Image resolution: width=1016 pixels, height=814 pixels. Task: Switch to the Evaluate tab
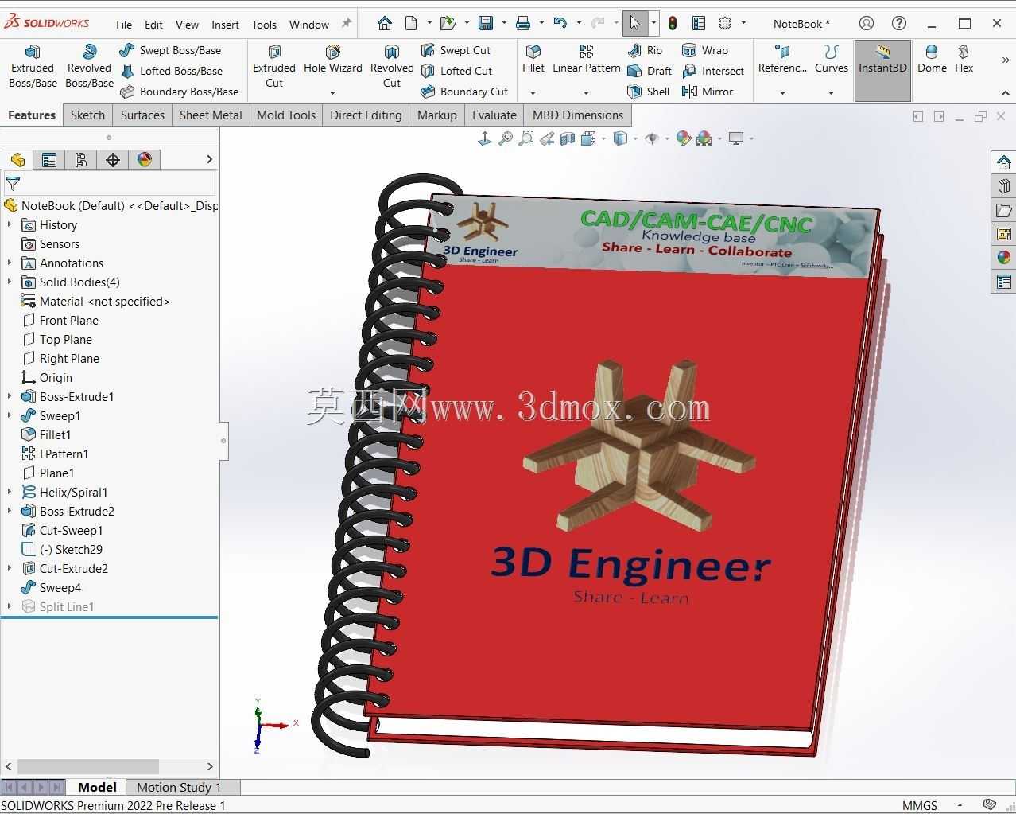494,115
